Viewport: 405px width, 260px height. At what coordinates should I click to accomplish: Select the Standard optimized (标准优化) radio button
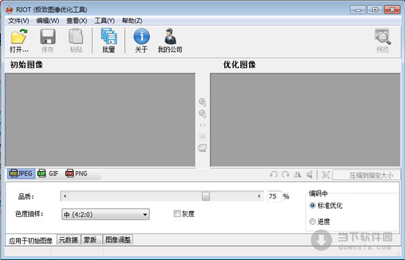click(313, 205)
